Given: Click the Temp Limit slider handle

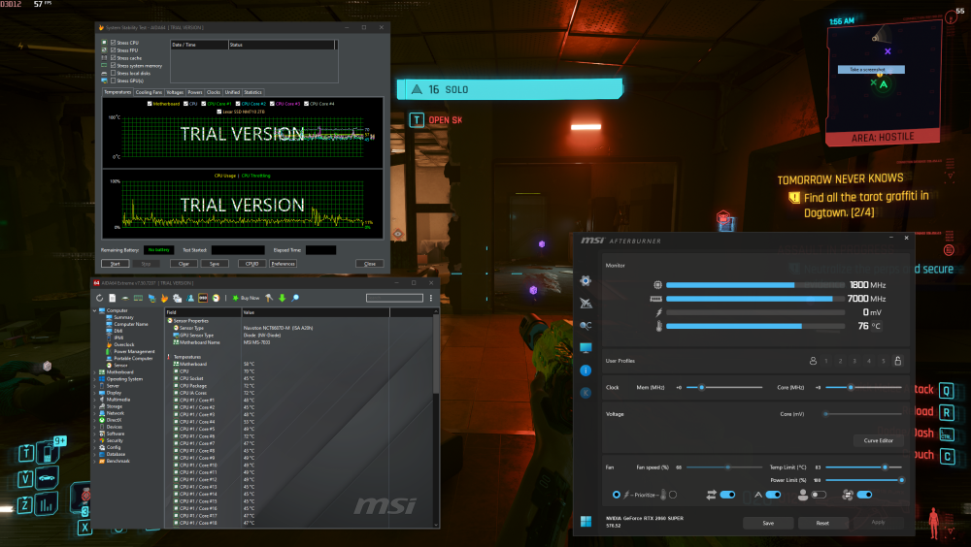Looking at the screenshot, I should pos(884,467).
